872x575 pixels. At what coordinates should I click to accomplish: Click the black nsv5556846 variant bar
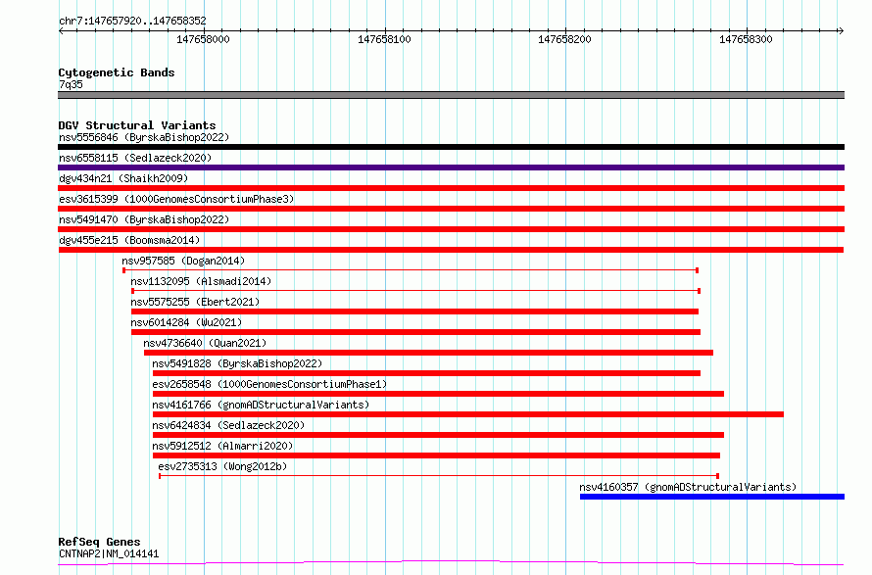pos(451,147)
